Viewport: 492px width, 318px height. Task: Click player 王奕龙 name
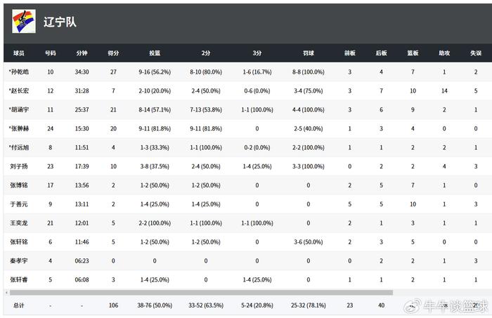click(20, 223)
